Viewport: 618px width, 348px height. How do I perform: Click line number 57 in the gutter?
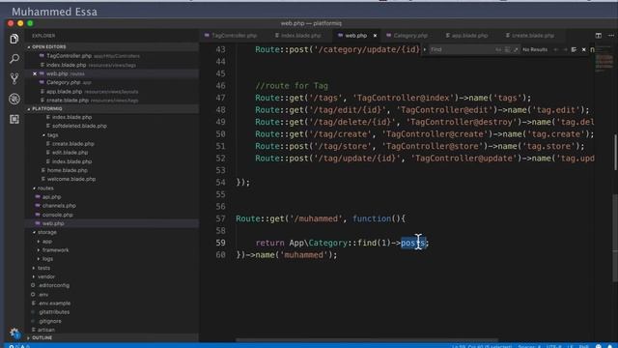(221, 218)
